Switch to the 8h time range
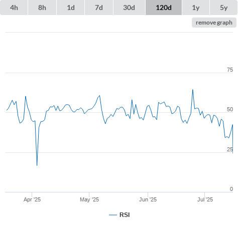Viewport: 238px width, 228px height. [42, 8]
